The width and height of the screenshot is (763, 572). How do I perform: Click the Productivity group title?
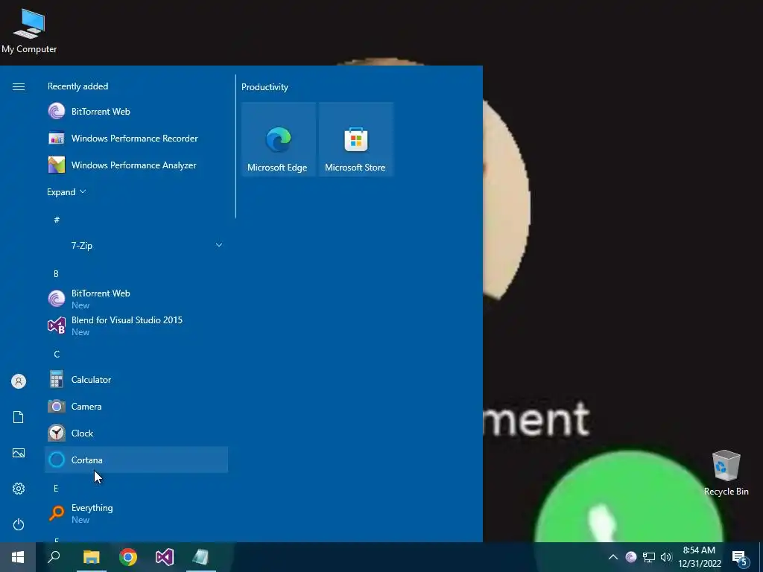pos(265,87)
